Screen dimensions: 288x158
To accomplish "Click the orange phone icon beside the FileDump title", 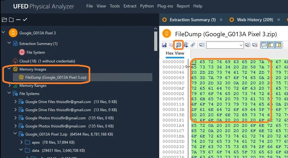I will tap(167, 34).
